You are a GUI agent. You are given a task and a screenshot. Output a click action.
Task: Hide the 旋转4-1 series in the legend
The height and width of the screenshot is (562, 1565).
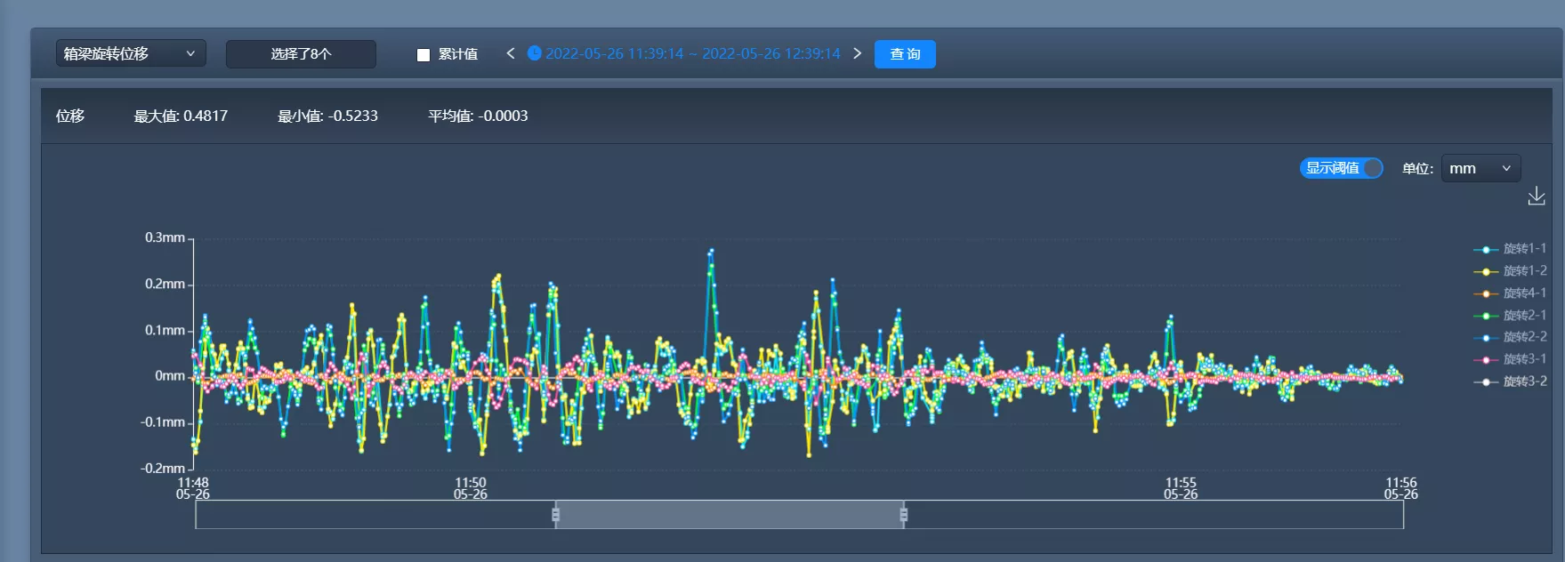(x=1511, y=293)
